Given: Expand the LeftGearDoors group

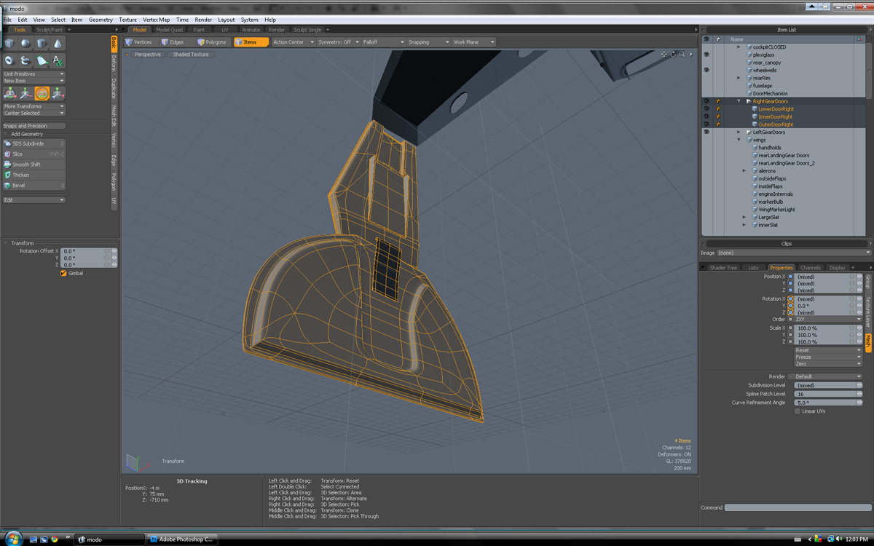Looking at the screenshot, I should (x=739, y=132).
